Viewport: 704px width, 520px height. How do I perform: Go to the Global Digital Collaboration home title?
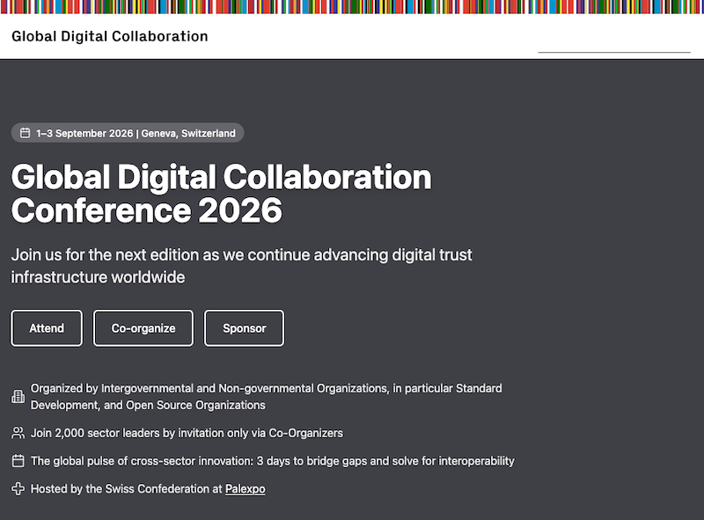110,37
